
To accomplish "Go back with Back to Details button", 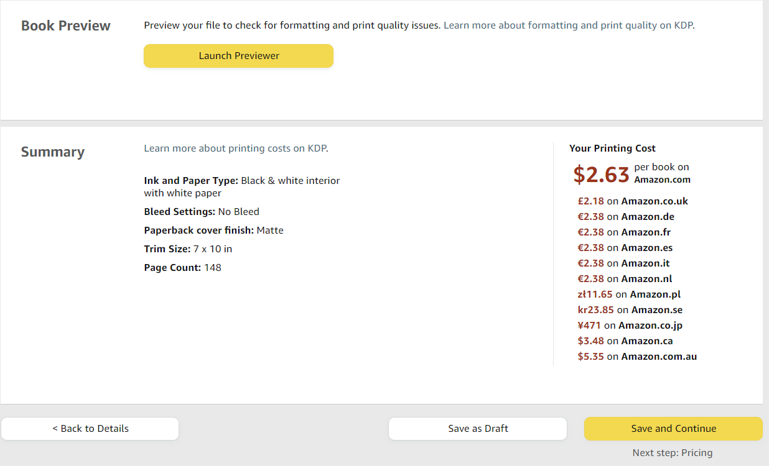I will click(90, 429).
